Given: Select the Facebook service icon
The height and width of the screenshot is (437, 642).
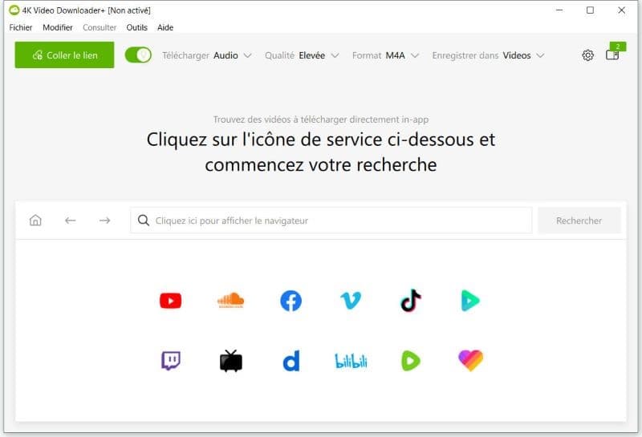Looking at the screenshot, I should pos(291,301).
